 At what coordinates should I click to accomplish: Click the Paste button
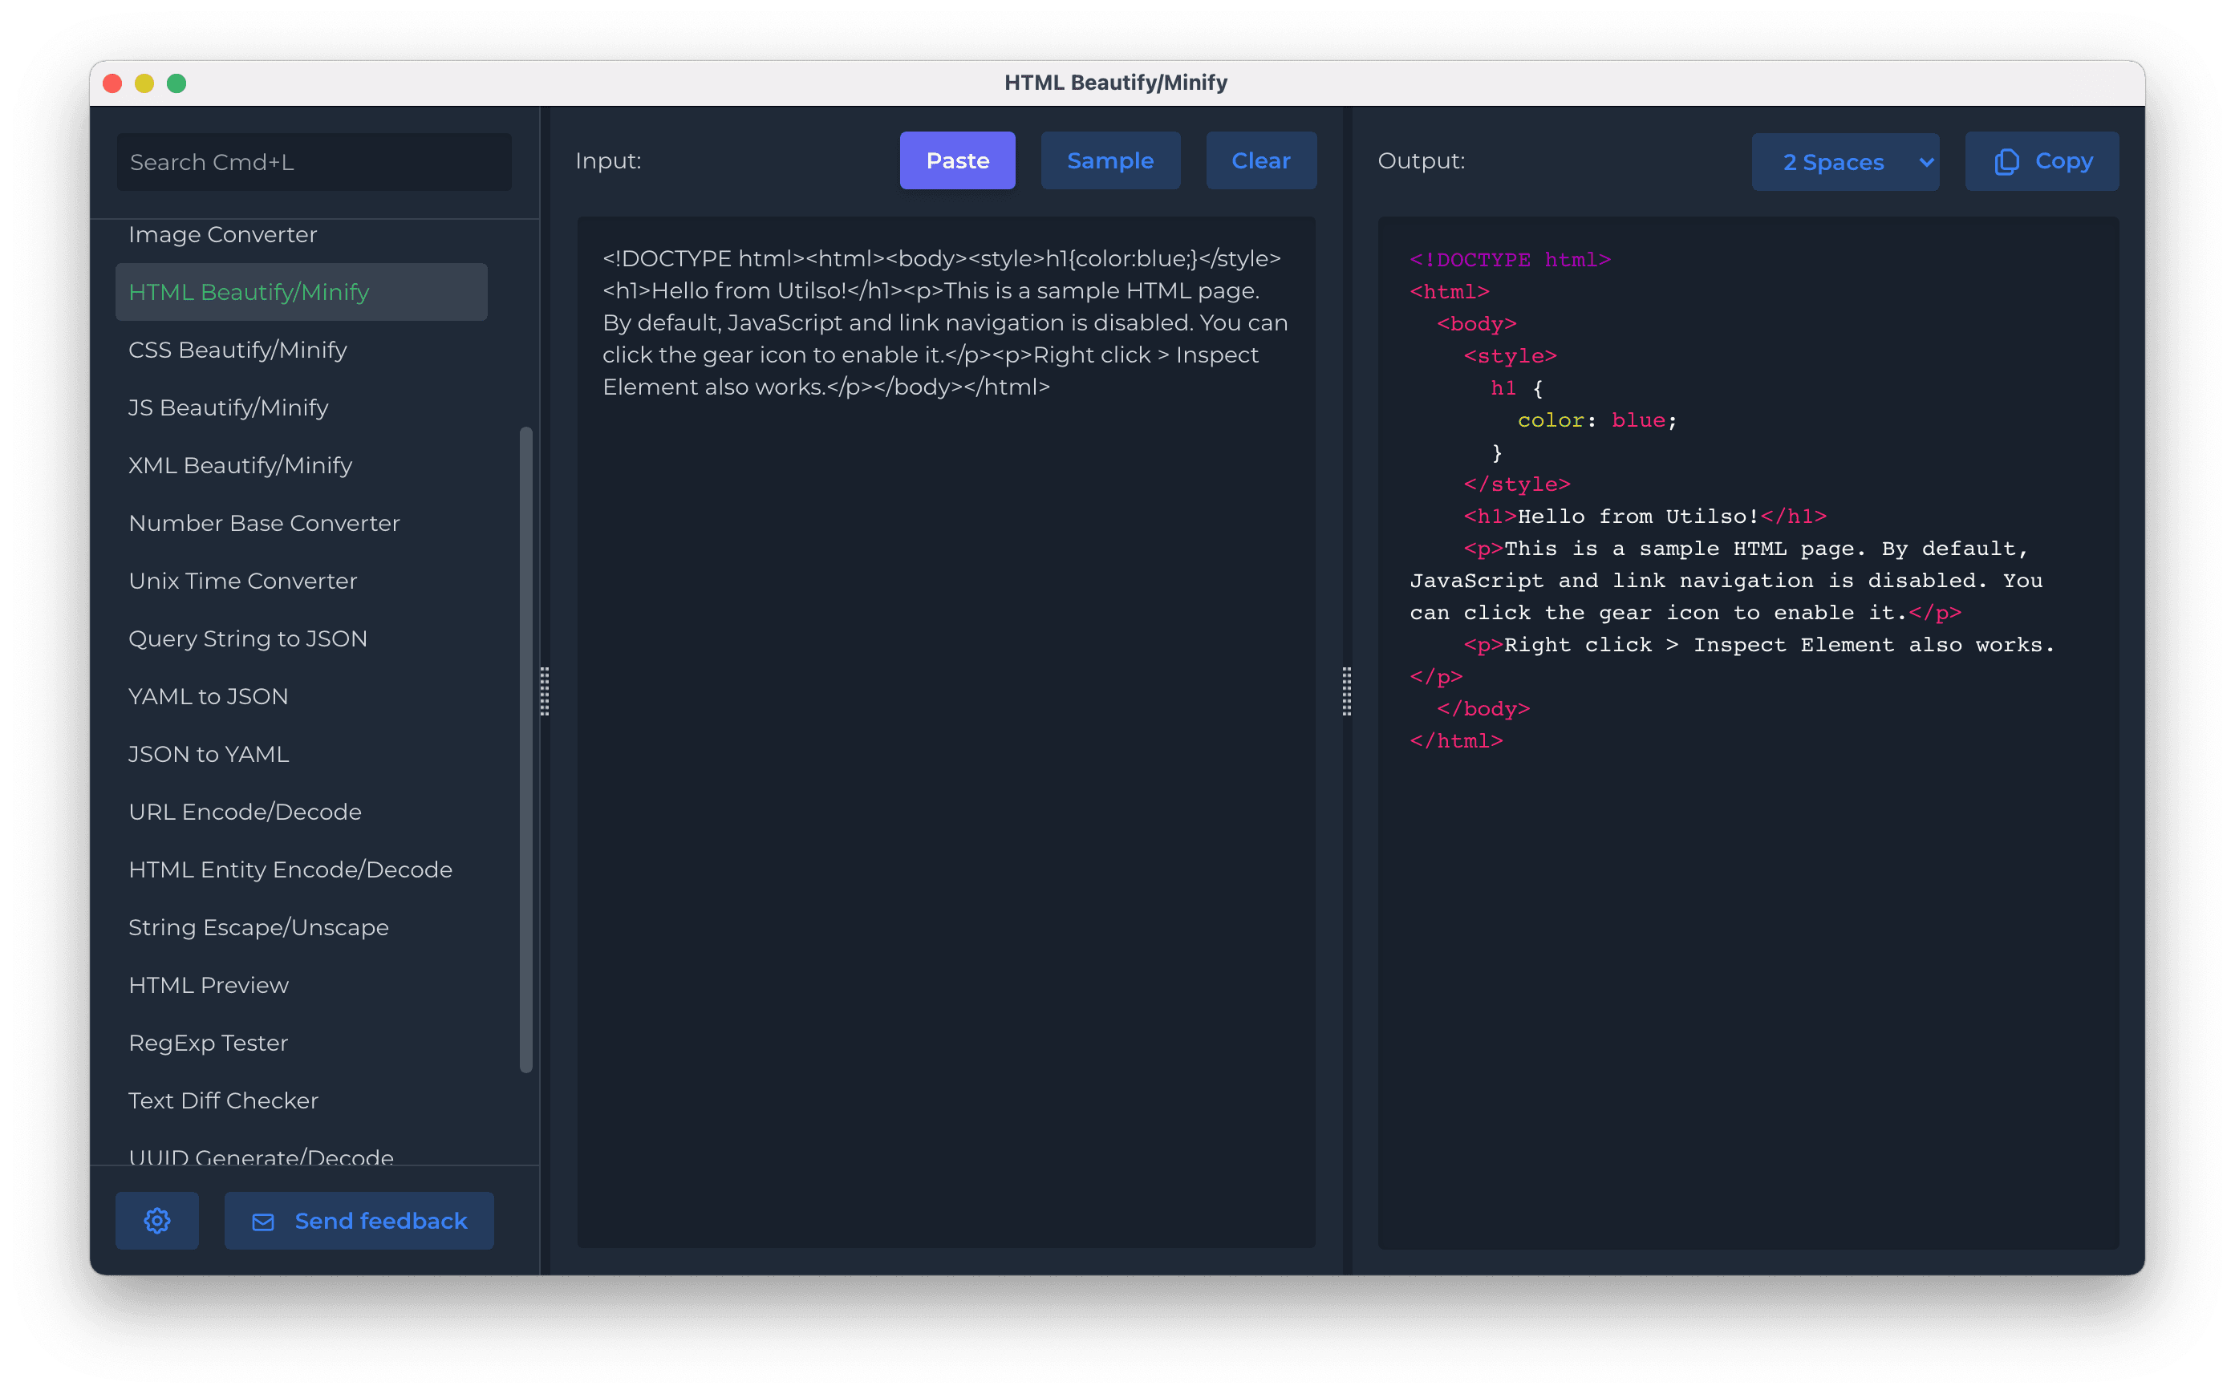[957, 160]
